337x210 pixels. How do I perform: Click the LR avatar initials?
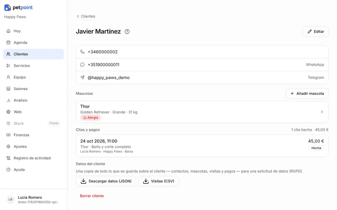10,200
